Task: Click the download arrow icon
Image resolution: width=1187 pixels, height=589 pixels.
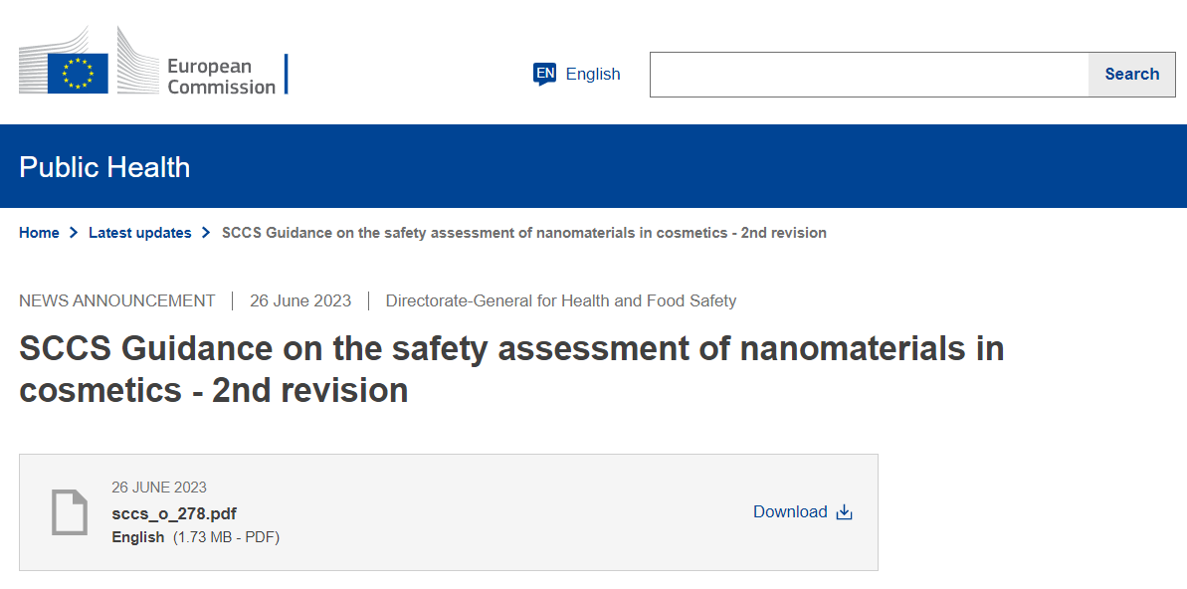Action: click(844, 512)
